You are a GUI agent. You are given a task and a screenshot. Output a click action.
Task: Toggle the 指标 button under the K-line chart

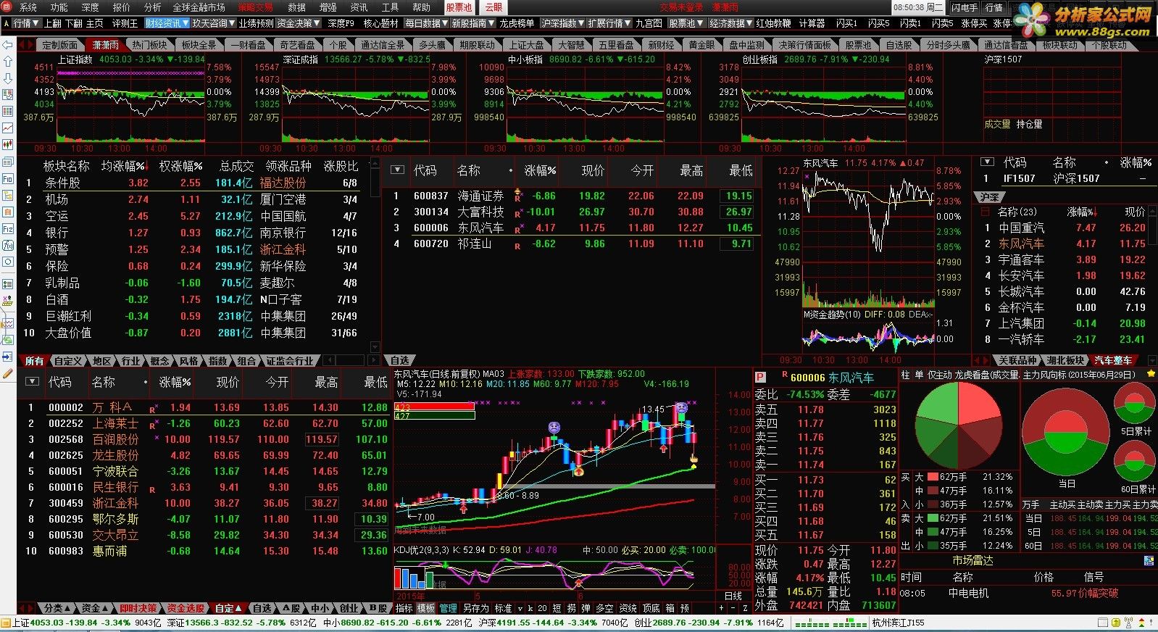coord(404,608)
